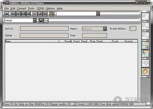This screenshot has height=109, width=153.
Task: Open the Default profile dropdown arrow
Action: (x=35, y=21)
